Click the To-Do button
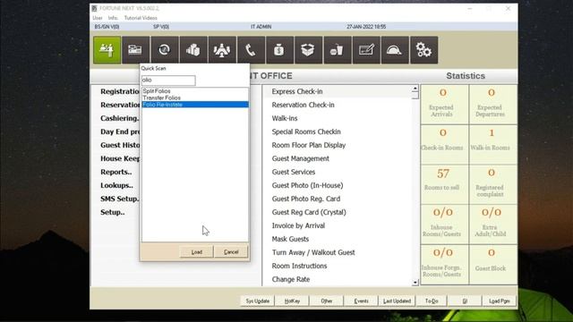 pyautogui.click(x=432, y=301)
